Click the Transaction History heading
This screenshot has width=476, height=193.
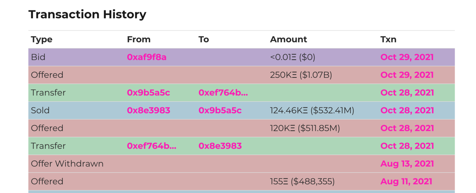(87, 14)
